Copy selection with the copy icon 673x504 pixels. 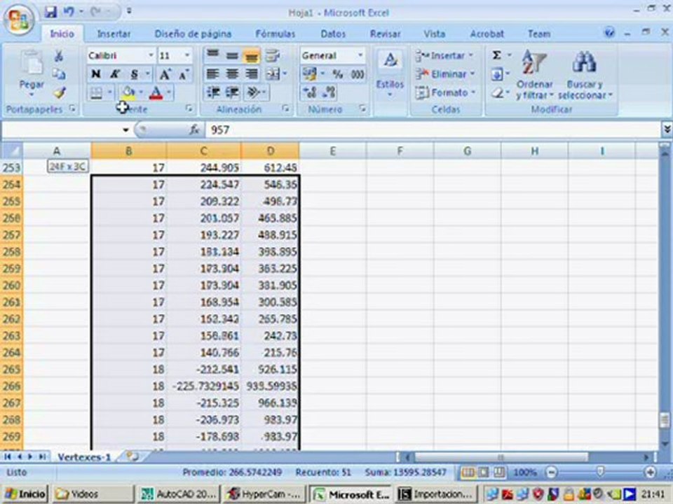(59, 74)
